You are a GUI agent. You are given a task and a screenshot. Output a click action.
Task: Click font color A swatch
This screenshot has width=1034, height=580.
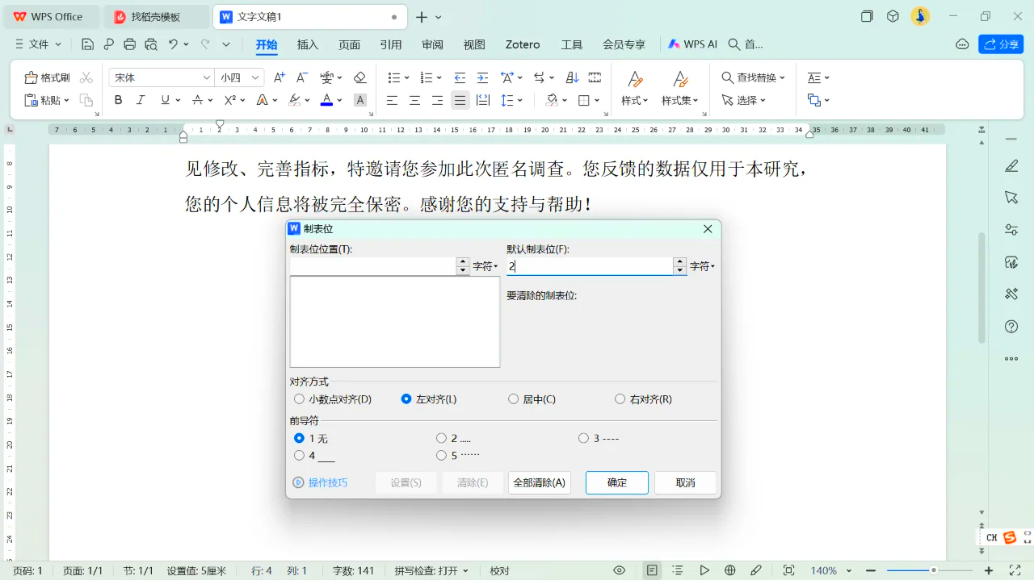point(326,100)
